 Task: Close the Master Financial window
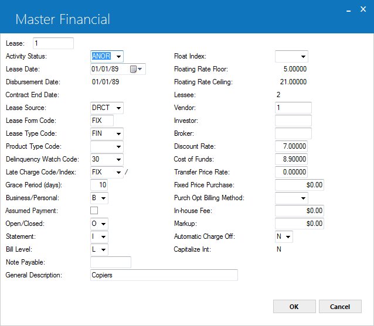click(363, 9)
